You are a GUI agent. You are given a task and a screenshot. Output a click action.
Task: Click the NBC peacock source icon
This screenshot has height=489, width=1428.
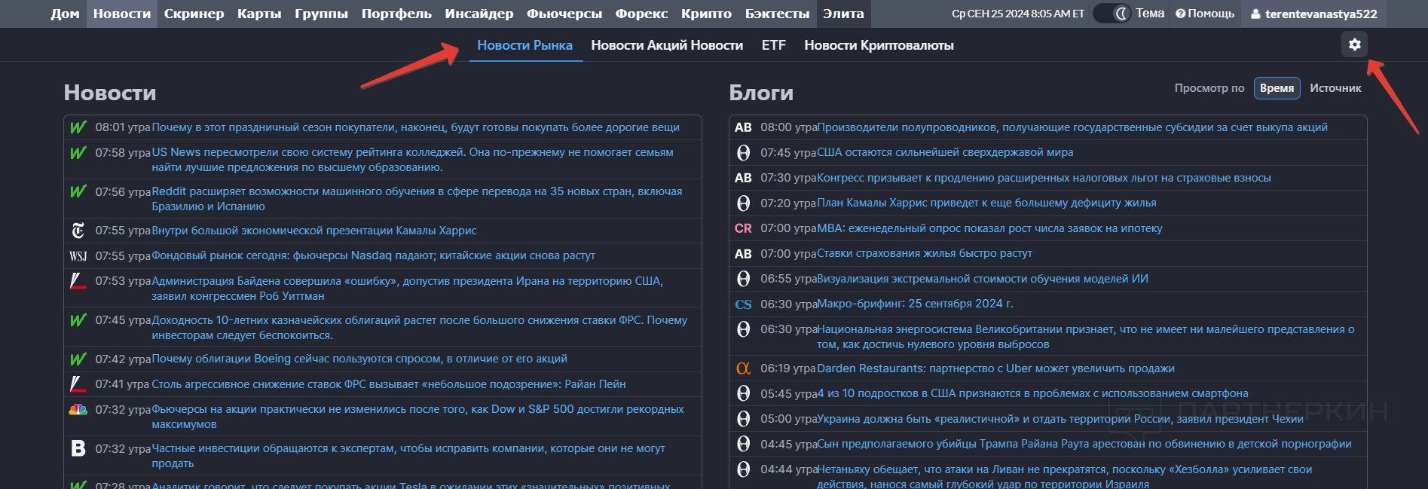78,410
